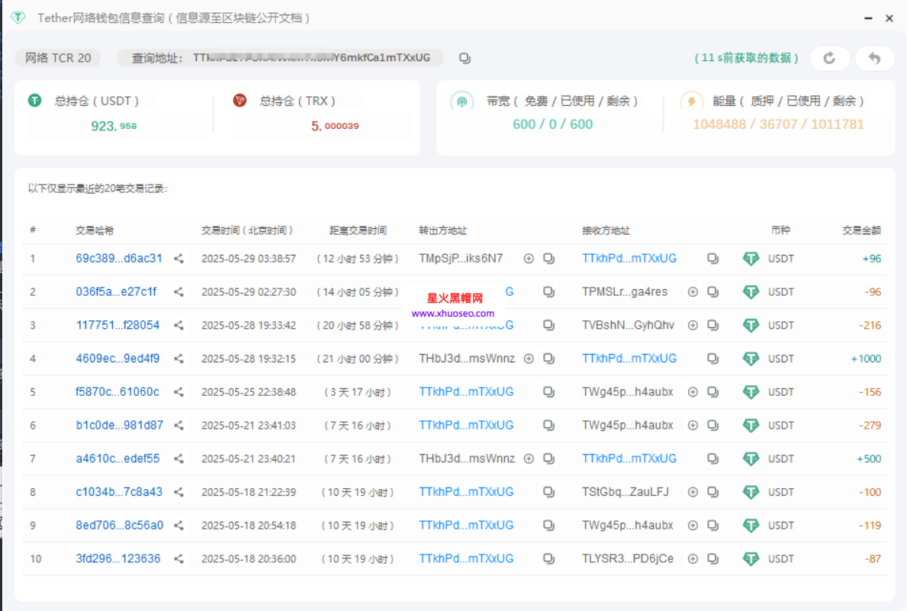Share transaction f5870c...61060c

point(179,392)
